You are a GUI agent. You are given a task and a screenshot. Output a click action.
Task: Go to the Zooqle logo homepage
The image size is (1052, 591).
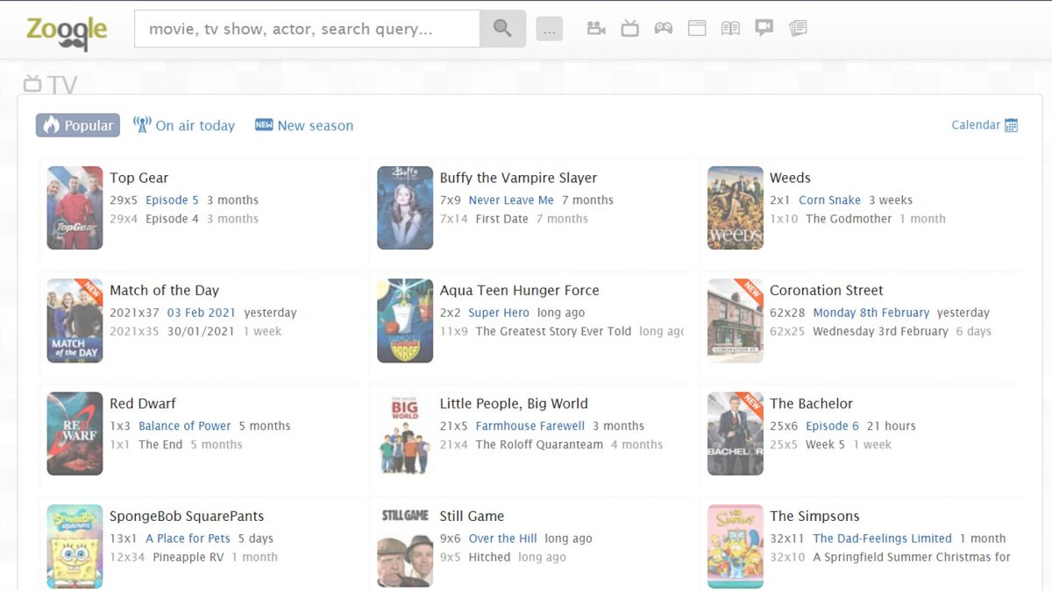(x=67, y=31)
